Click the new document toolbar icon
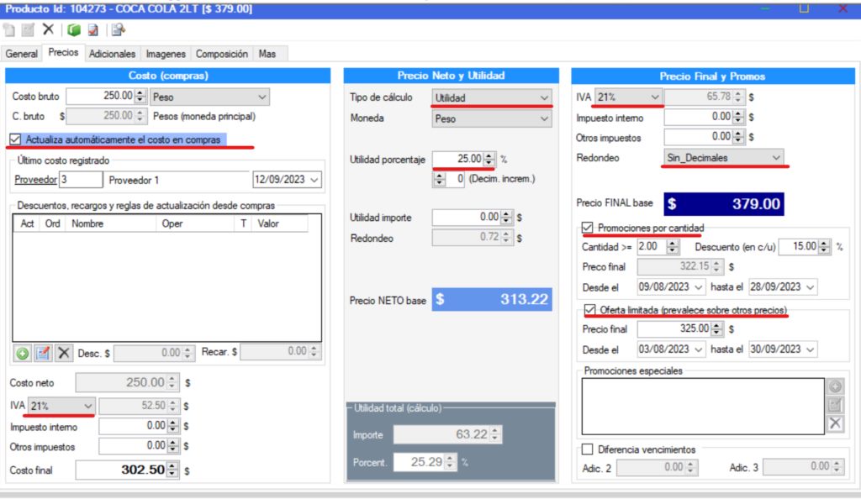This screenshot has height=499, width=861. click(x=9, y=29)
